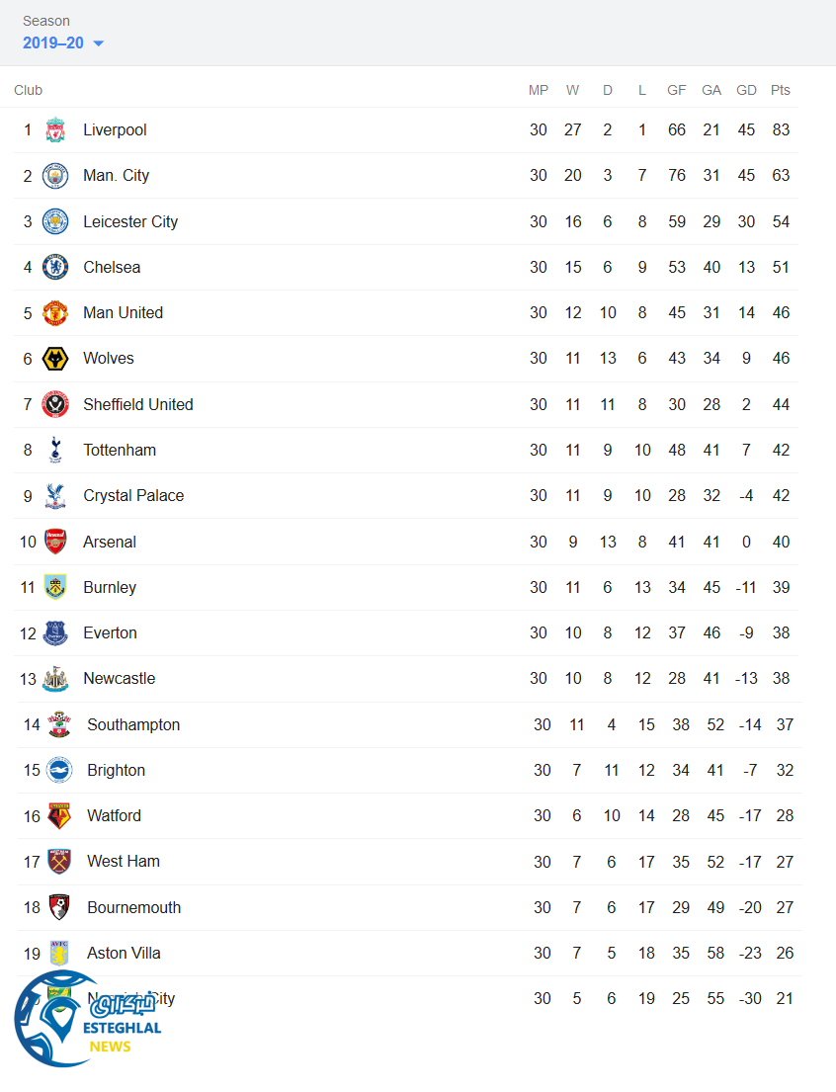Open the Southampton team link
This screenshot has width=836, height=1092.
(133, 725)
